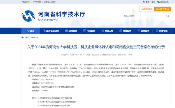
Task: Open the 首页 navigation tab
Action: (x=31, y=31)
